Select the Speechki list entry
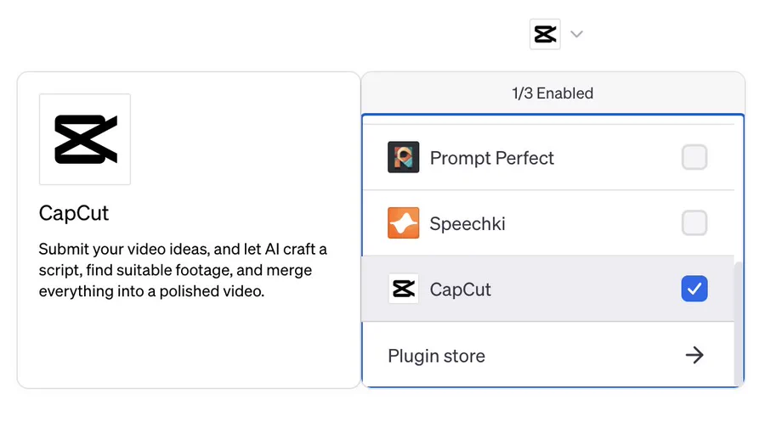This screenshot has width=765, height=422. [x=548, y=222]
